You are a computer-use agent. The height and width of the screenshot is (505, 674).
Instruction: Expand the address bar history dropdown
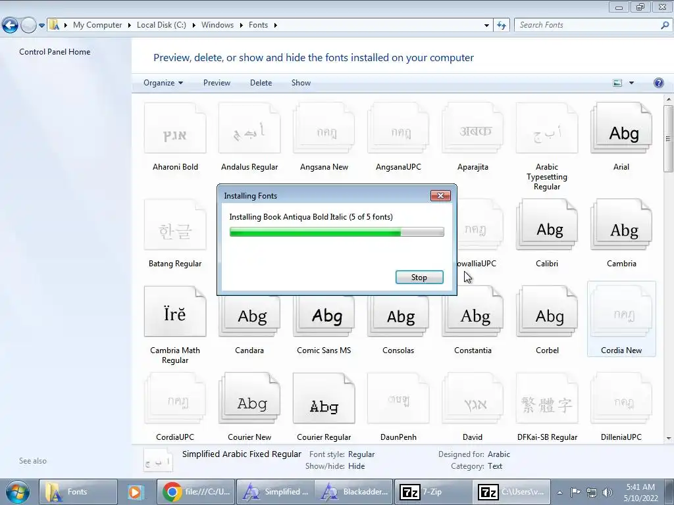point(486,25)
